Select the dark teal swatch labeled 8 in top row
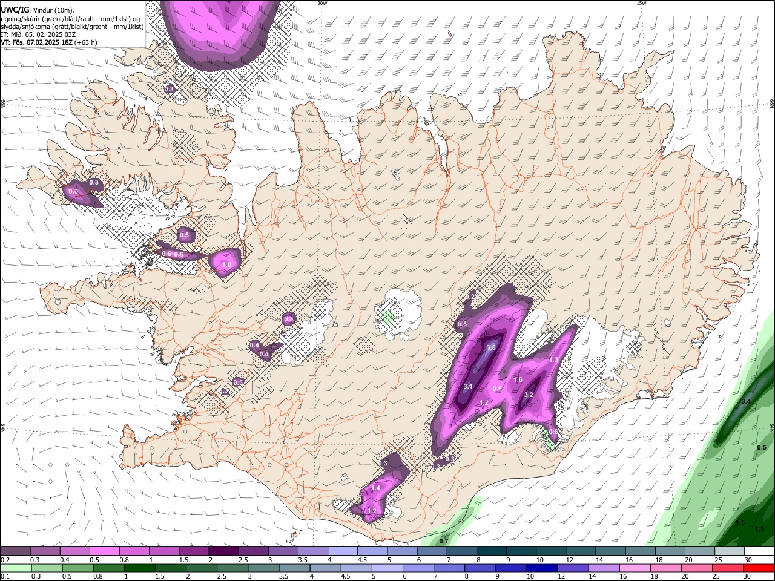 point(491,551)
